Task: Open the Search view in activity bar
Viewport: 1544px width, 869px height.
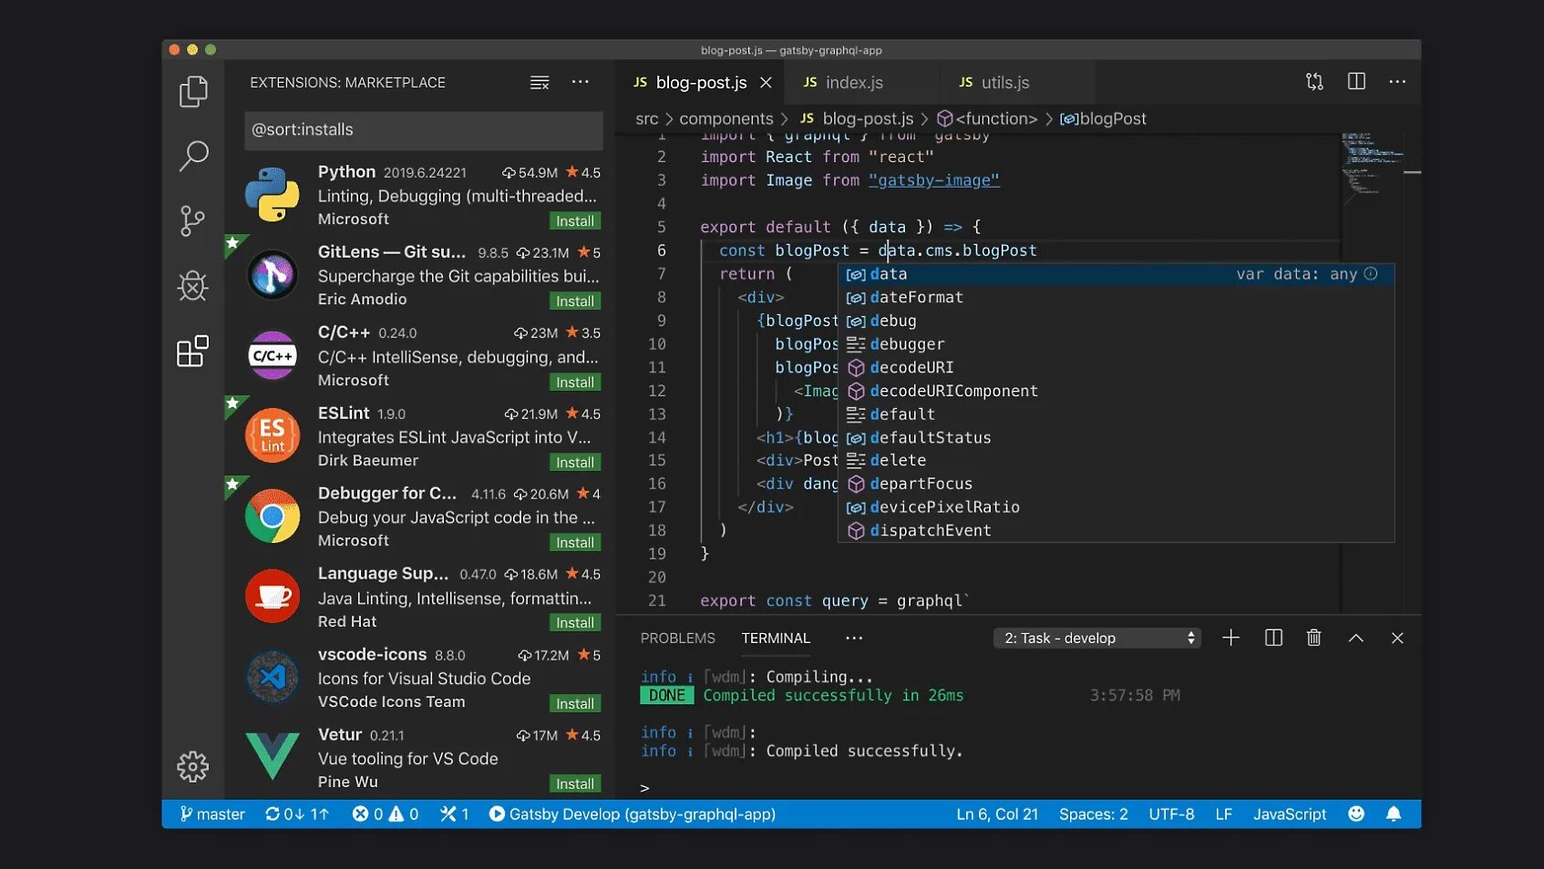Action: pos(193,156)
